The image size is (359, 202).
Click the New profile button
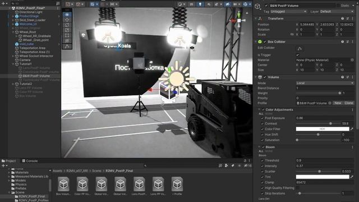pos(338,103)
